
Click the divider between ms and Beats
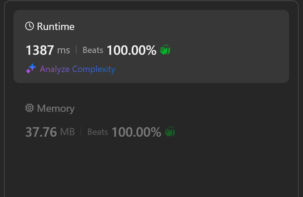tap(76, 50)
